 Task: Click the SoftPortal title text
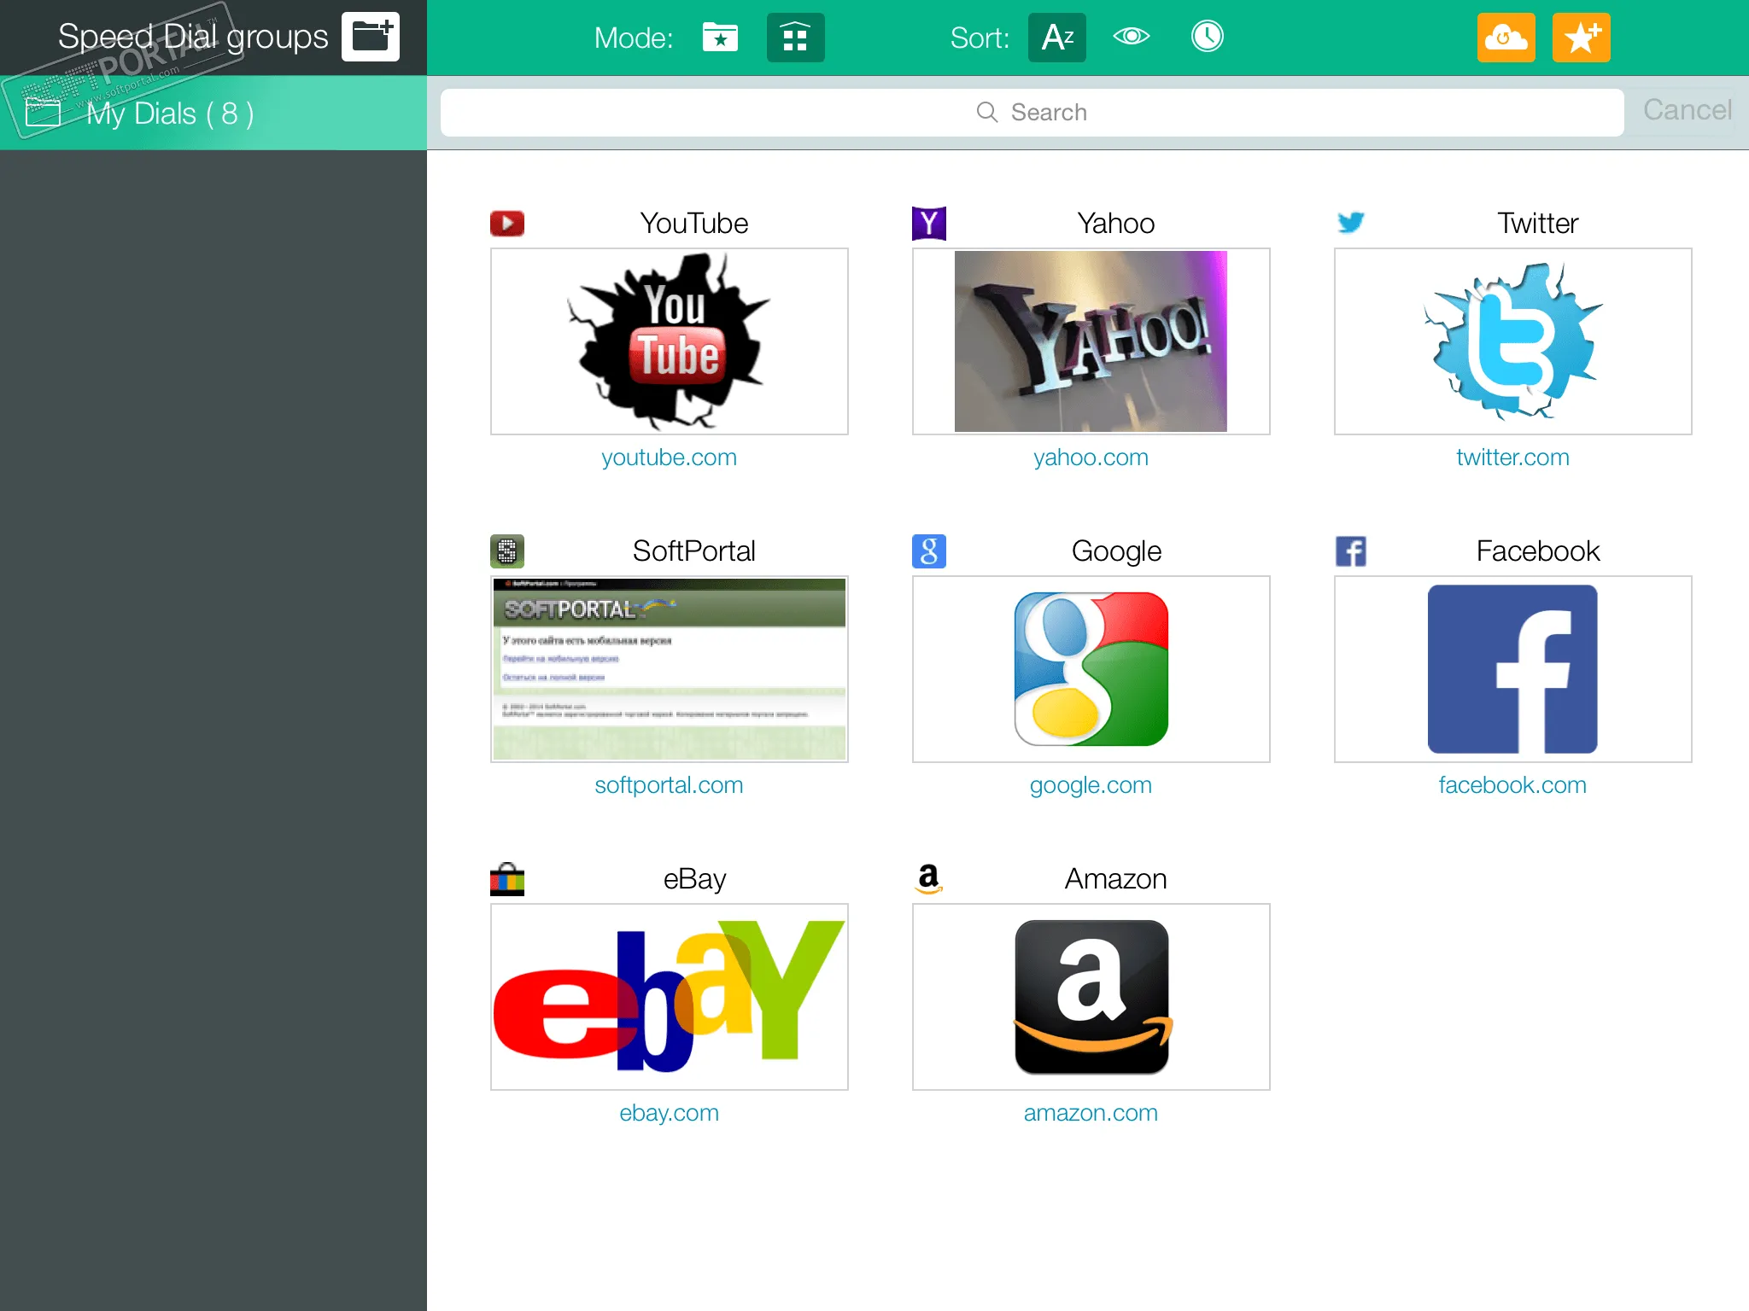click(694, 551)
